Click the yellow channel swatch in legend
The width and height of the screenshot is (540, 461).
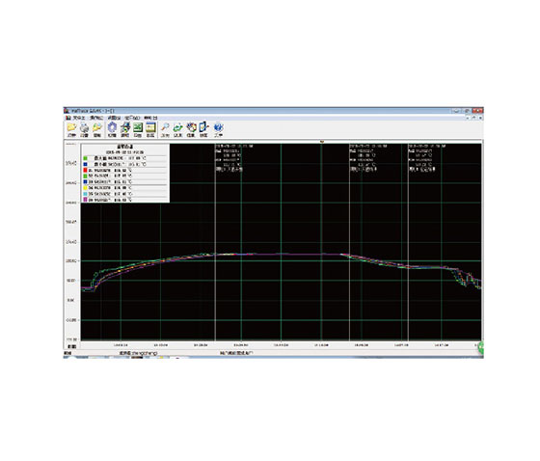[x=85, y=188]
